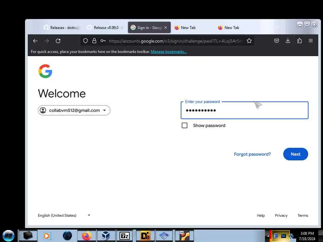323x242 pixels.
Task: Launch 7-Zip from the taskbar
Action: point(125,236)
